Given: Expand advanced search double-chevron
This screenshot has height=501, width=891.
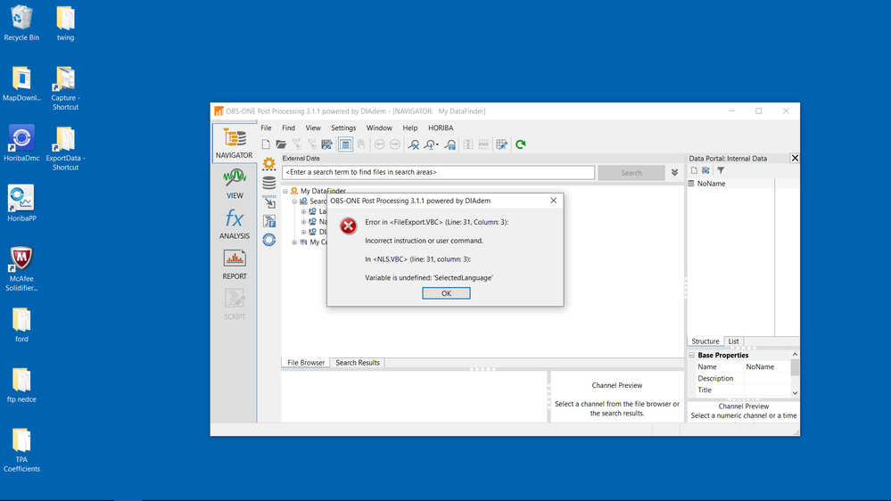Looking at the screenshot, I should (x=674, y=173).
